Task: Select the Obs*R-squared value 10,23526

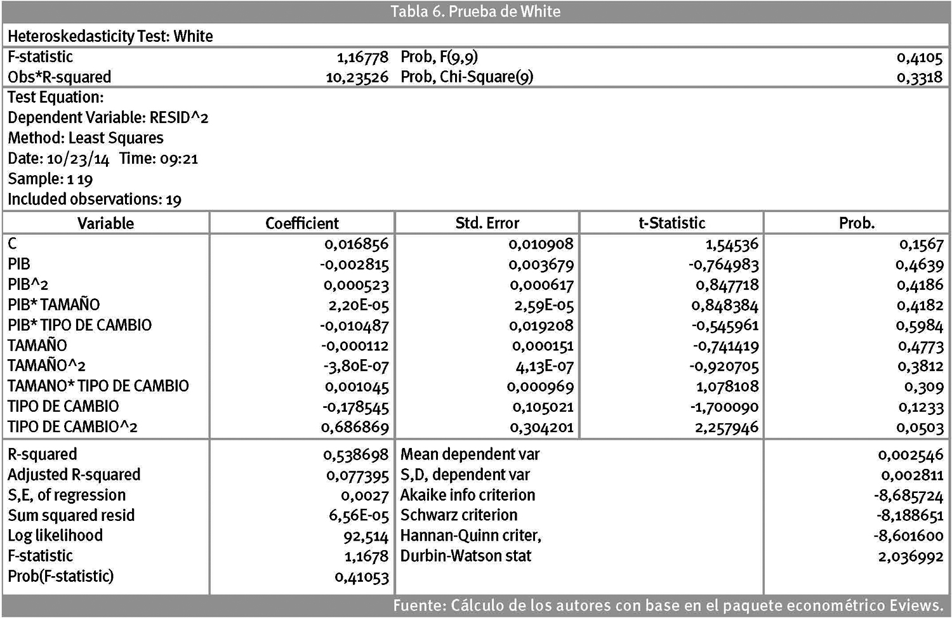Action: 357,77
